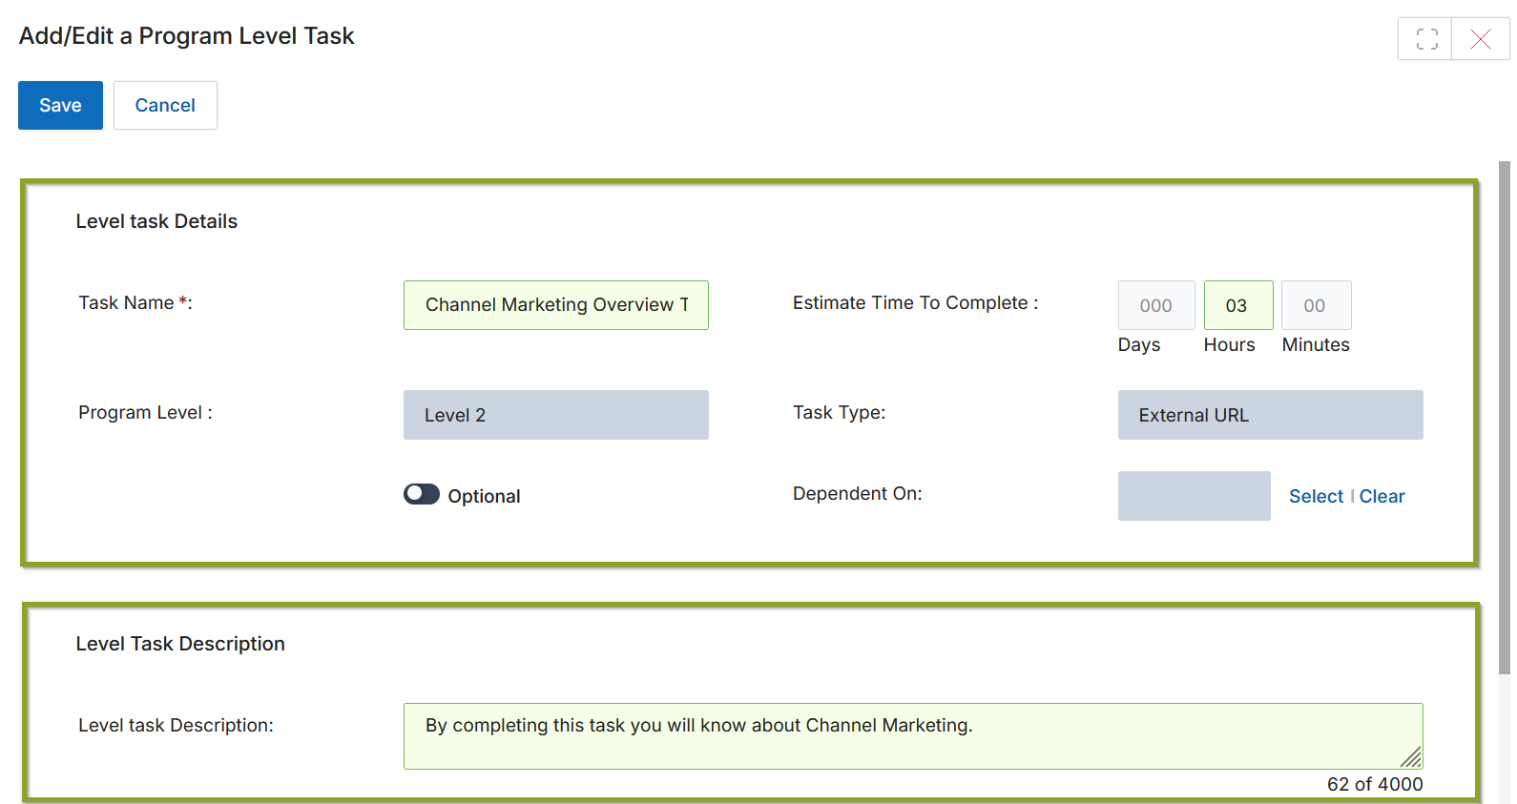The height and width of the screenshot is (804, 1517).
Task: Expand dialog to full screen icon
Action: pyautogui.click(x=1426, y=39)
